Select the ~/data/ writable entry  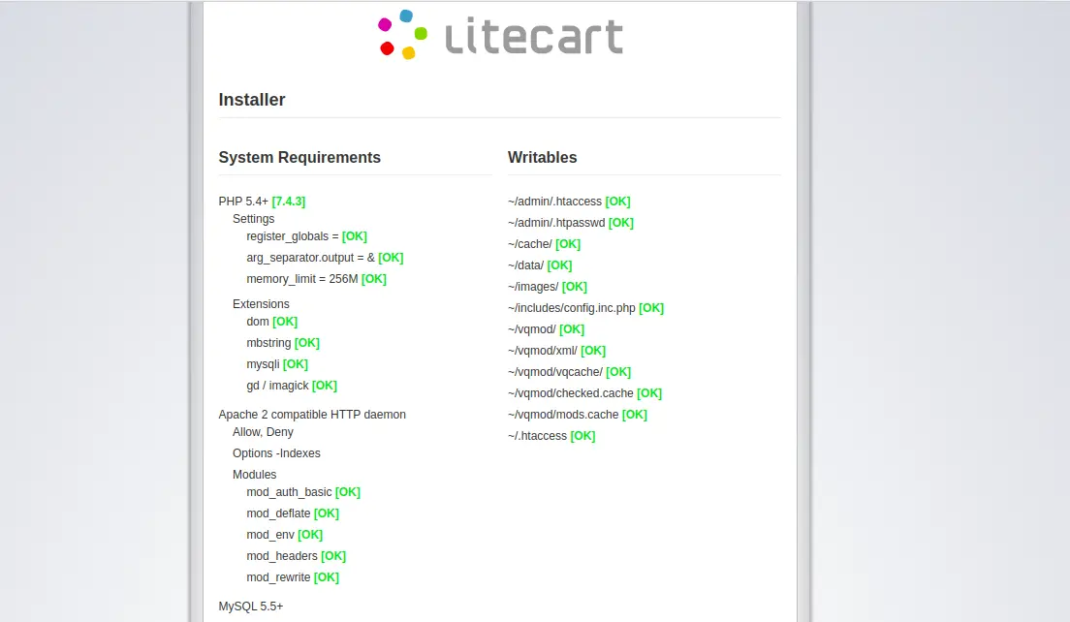coord(540,265)
